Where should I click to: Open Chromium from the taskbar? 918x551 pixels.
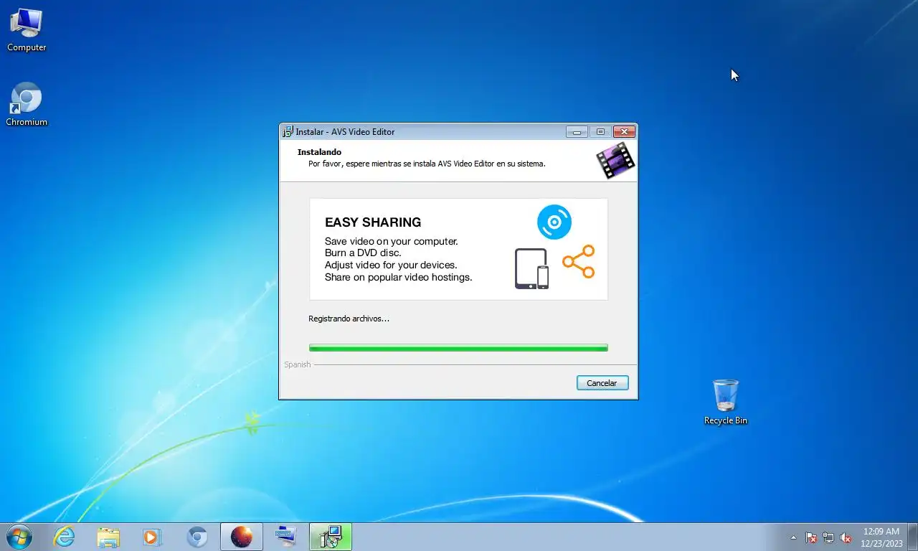tap(197, 537)
